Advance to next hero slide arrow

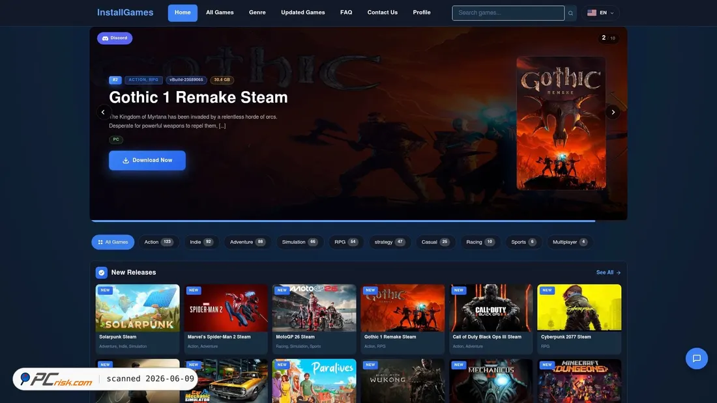[x=613, y=112]
